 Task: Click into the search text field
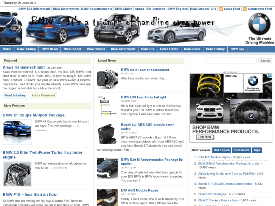tap(231, 60)
